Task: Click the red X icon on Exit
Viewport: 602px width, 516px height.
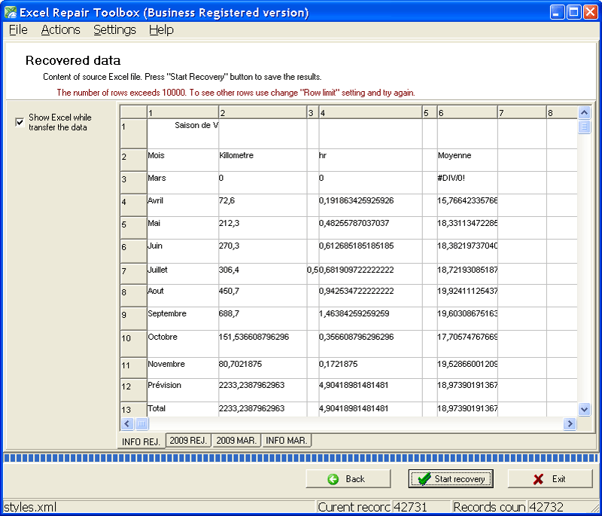Action: tap(538, 479)
